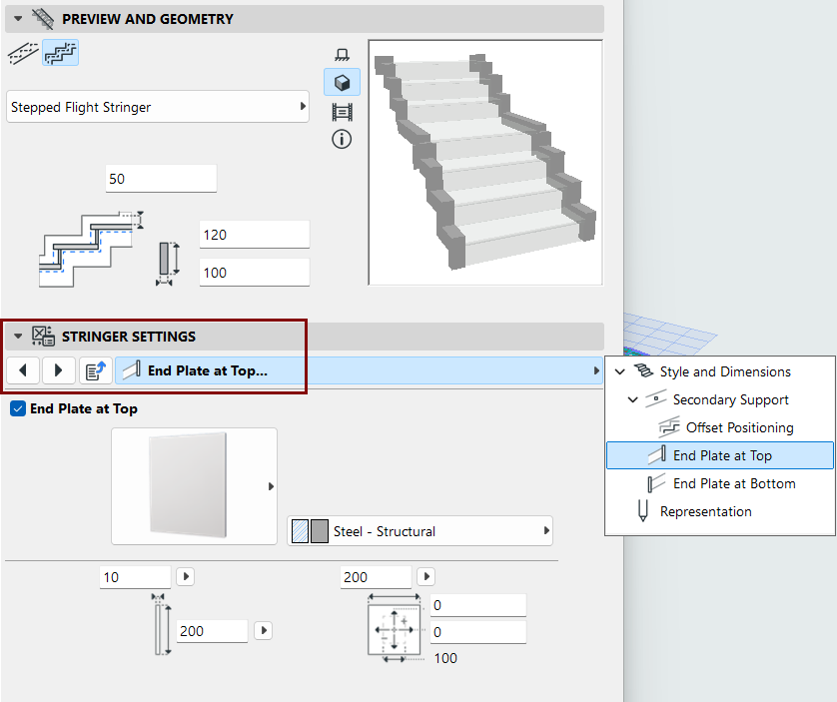Image resolution: width=837 pixels, height=702 pixels.
Task: Click the stringer section diagram image
Action: [91, 250]
